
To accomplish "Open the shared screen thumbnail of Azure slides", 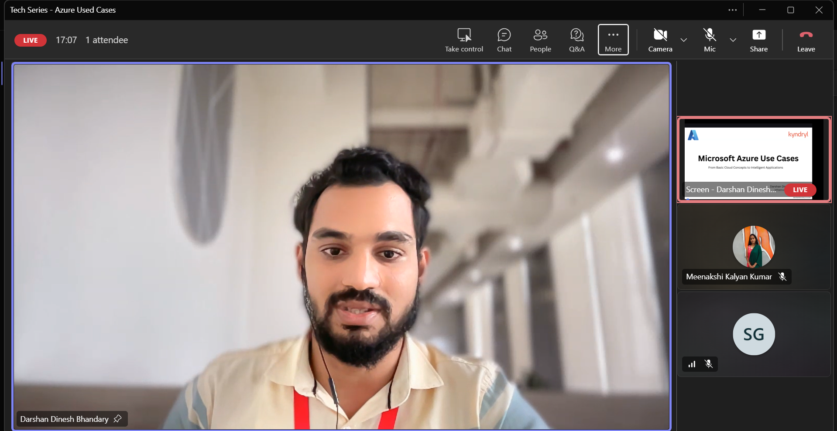I will [x=754, y=160].
